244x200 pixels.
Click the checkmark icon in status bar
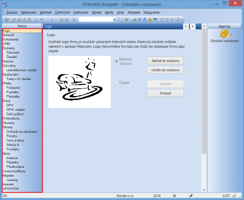tap(234, 196)
